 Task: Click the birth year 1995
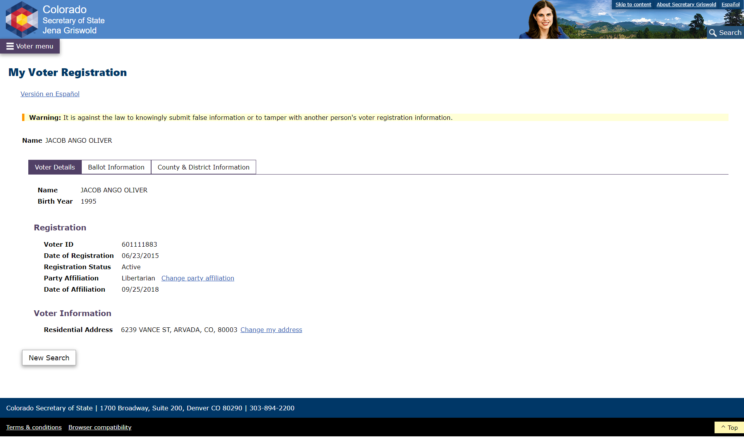click(88, 201)
